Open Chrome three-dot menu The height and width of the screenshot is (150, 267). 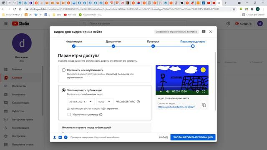click(263, 9)
